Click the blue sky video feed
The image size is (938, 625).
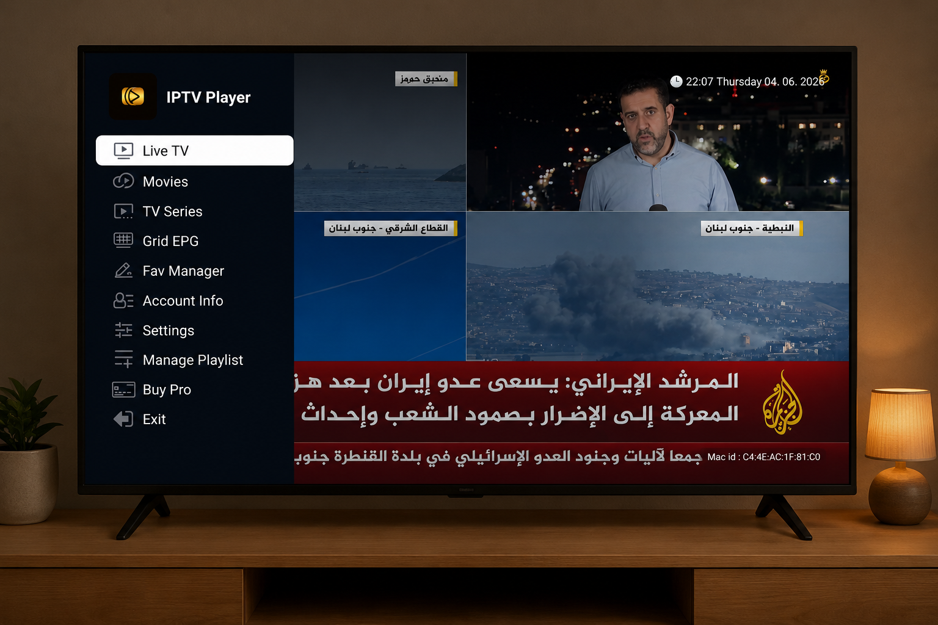[x=380, y=286]
